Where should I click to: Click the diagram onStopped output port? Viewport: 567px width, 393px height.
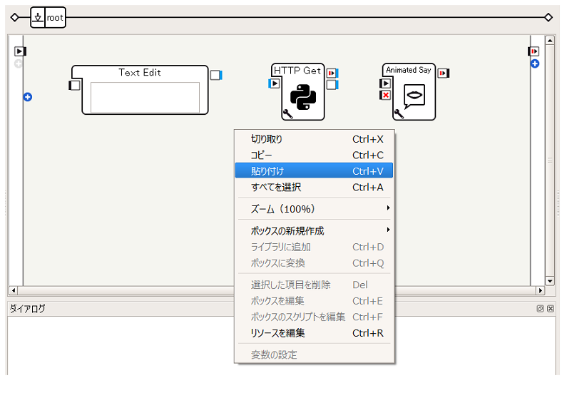pos(534,51)
